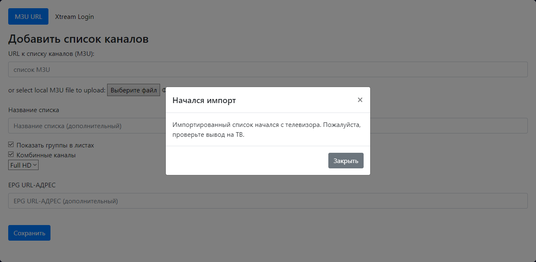Close the import dialog with the X icon

coord(360,99)
